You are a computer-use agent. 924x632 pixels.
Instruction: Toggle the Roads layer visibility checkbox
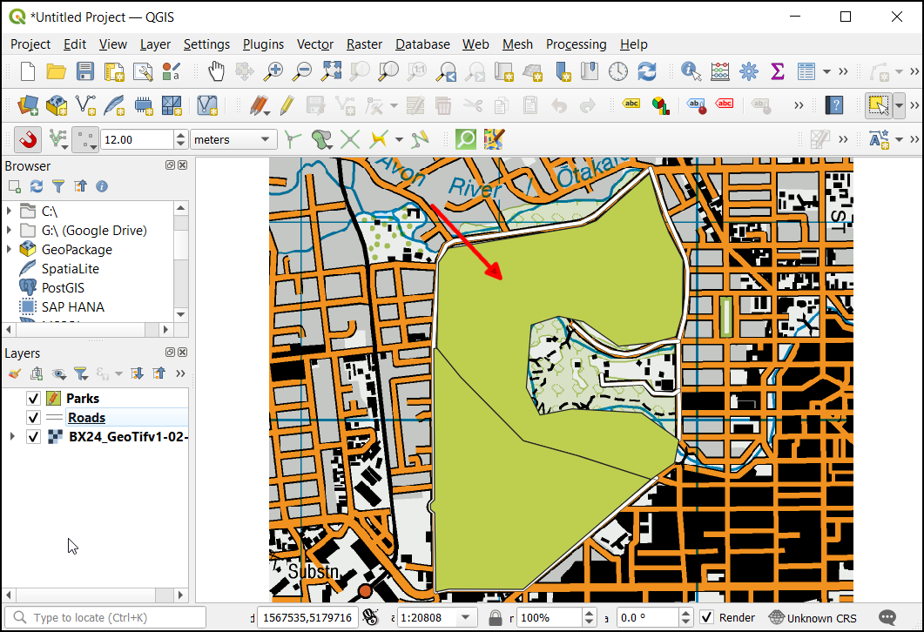pyautogui.click(x=33, y=418)
